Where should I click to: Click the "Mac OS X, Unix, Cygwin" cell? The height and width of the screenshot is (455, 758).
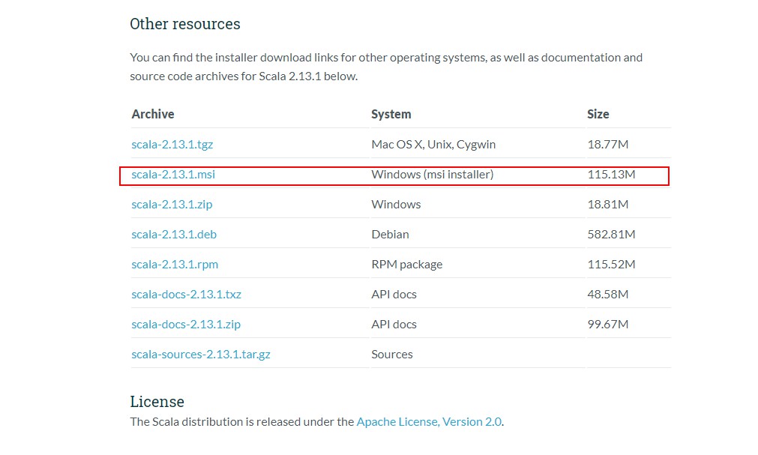[433, 145]
